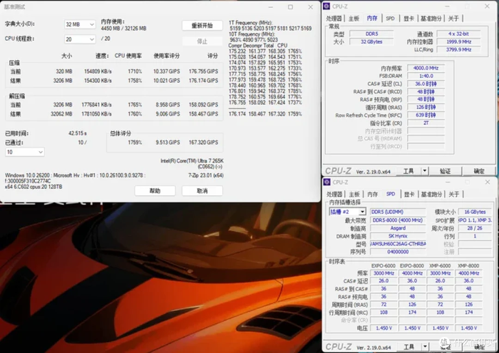This screenshot has width=499, height=353.
Task: Click the 3799.9 MHz LLC/Ring field
Action: 458,49
